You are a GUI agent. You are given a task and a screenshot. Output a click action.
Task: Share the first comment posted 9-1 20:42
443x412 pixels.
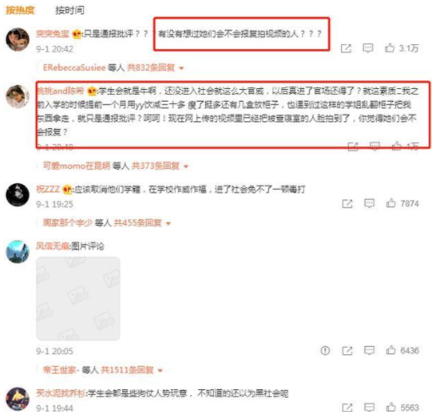pyautogui.click(x=345, y=48)
